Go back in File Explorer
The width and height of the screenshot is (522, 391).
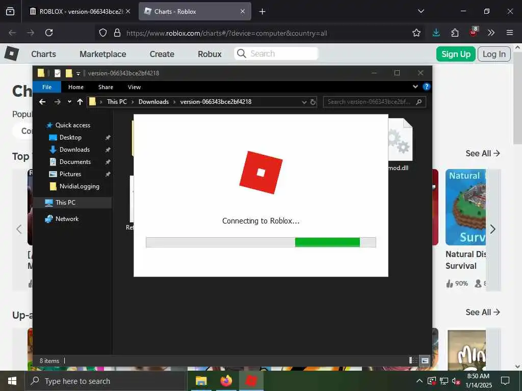pos(42,102)
